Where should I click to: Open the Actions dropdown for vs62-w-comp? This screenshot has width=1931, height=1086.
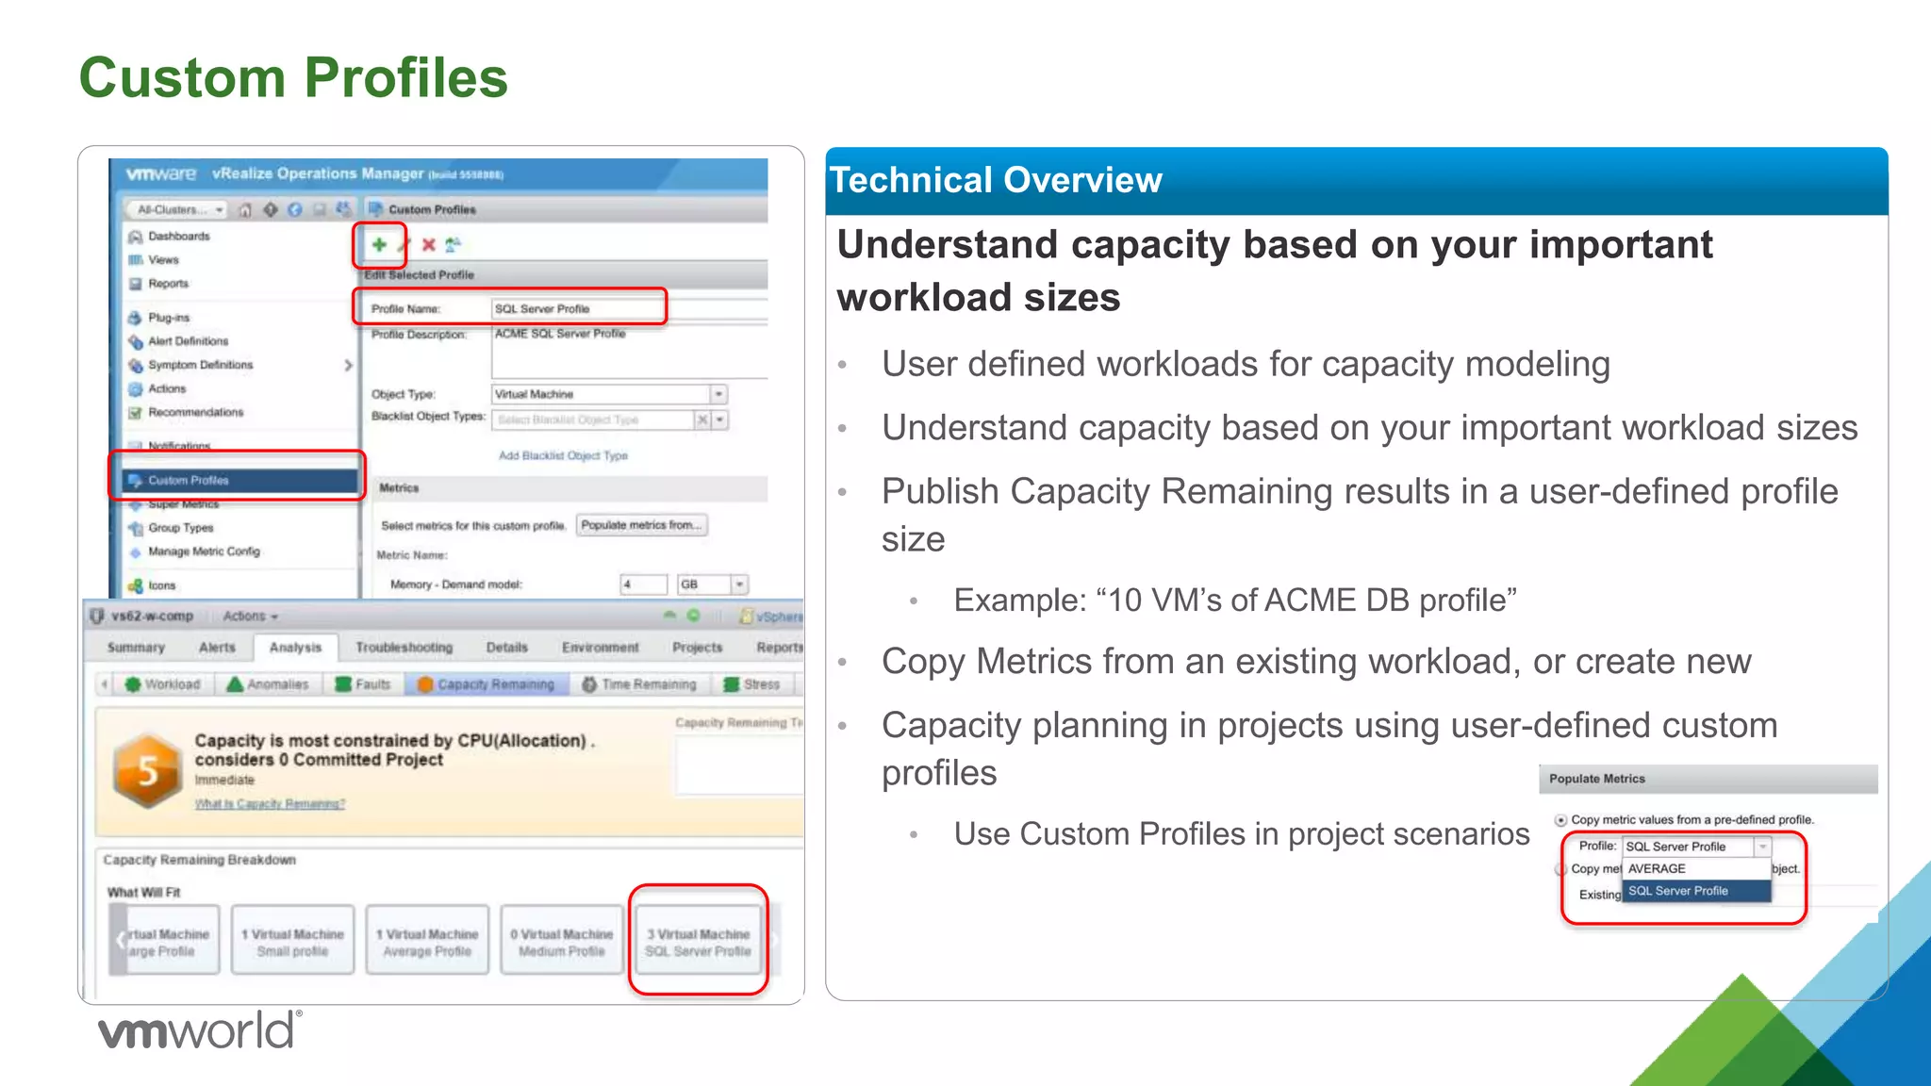(x=250, y=617)
